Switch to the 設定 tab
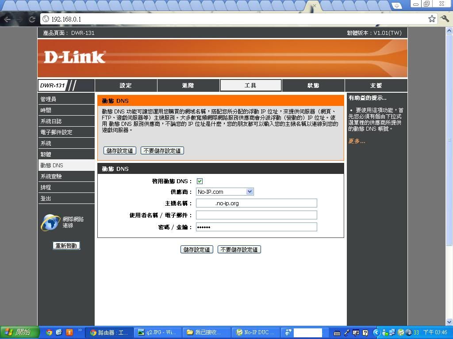Viewport: 453px width, 339px height. point(126,86)
